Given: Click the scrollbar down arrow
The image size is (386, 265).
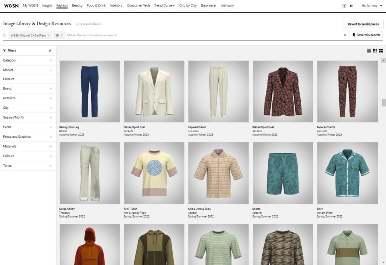Looking at the screenshot, I should pos(383,263).
